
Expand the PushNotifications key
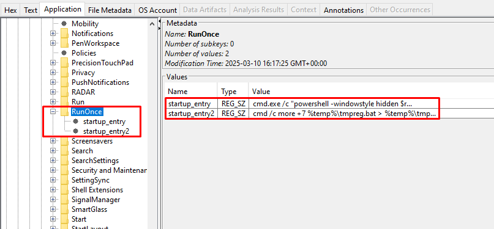[x=53, y=82]
